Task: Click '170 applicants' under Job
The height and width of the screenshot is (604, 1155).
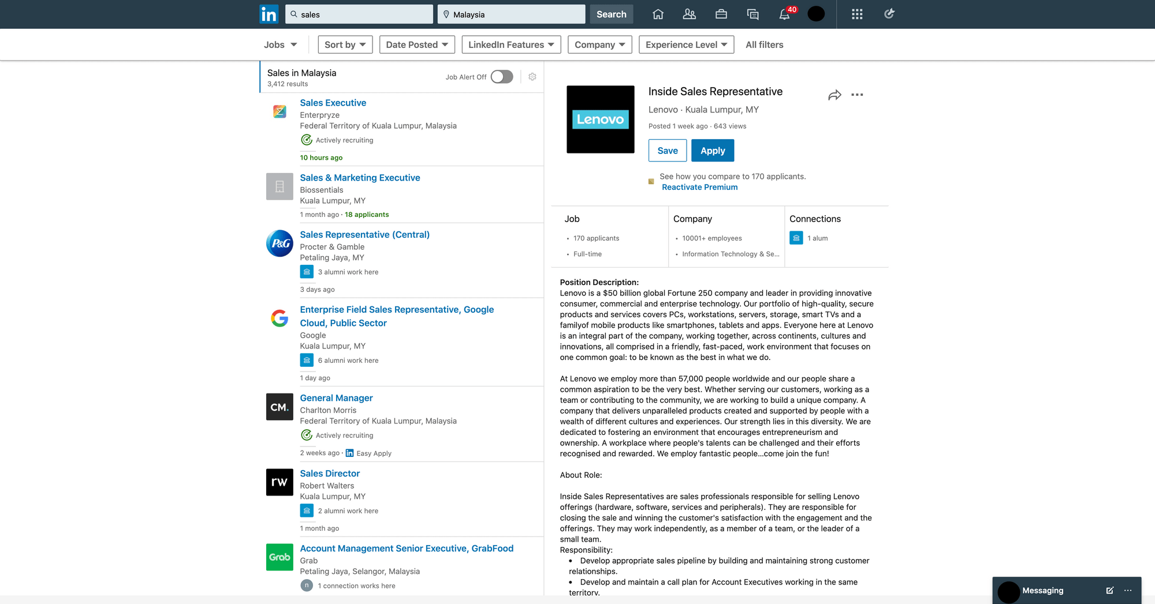Action: [x=596, y=238]
